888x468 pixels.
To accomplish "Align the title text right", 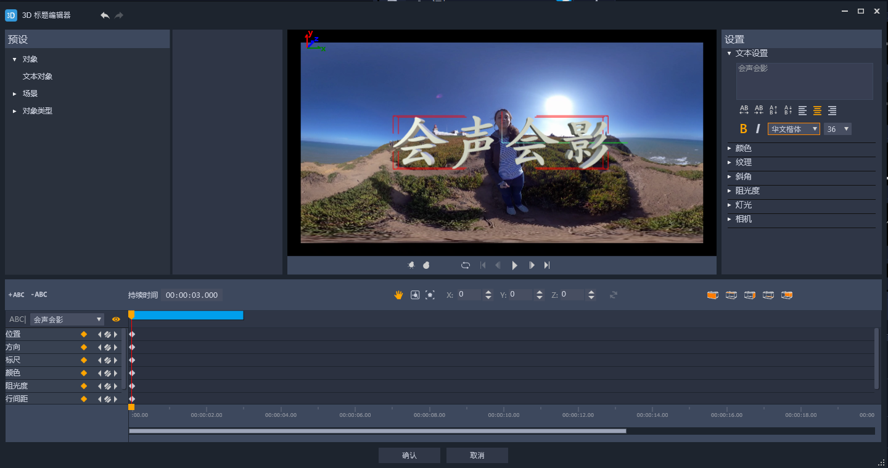I will (x=832, y=110).
